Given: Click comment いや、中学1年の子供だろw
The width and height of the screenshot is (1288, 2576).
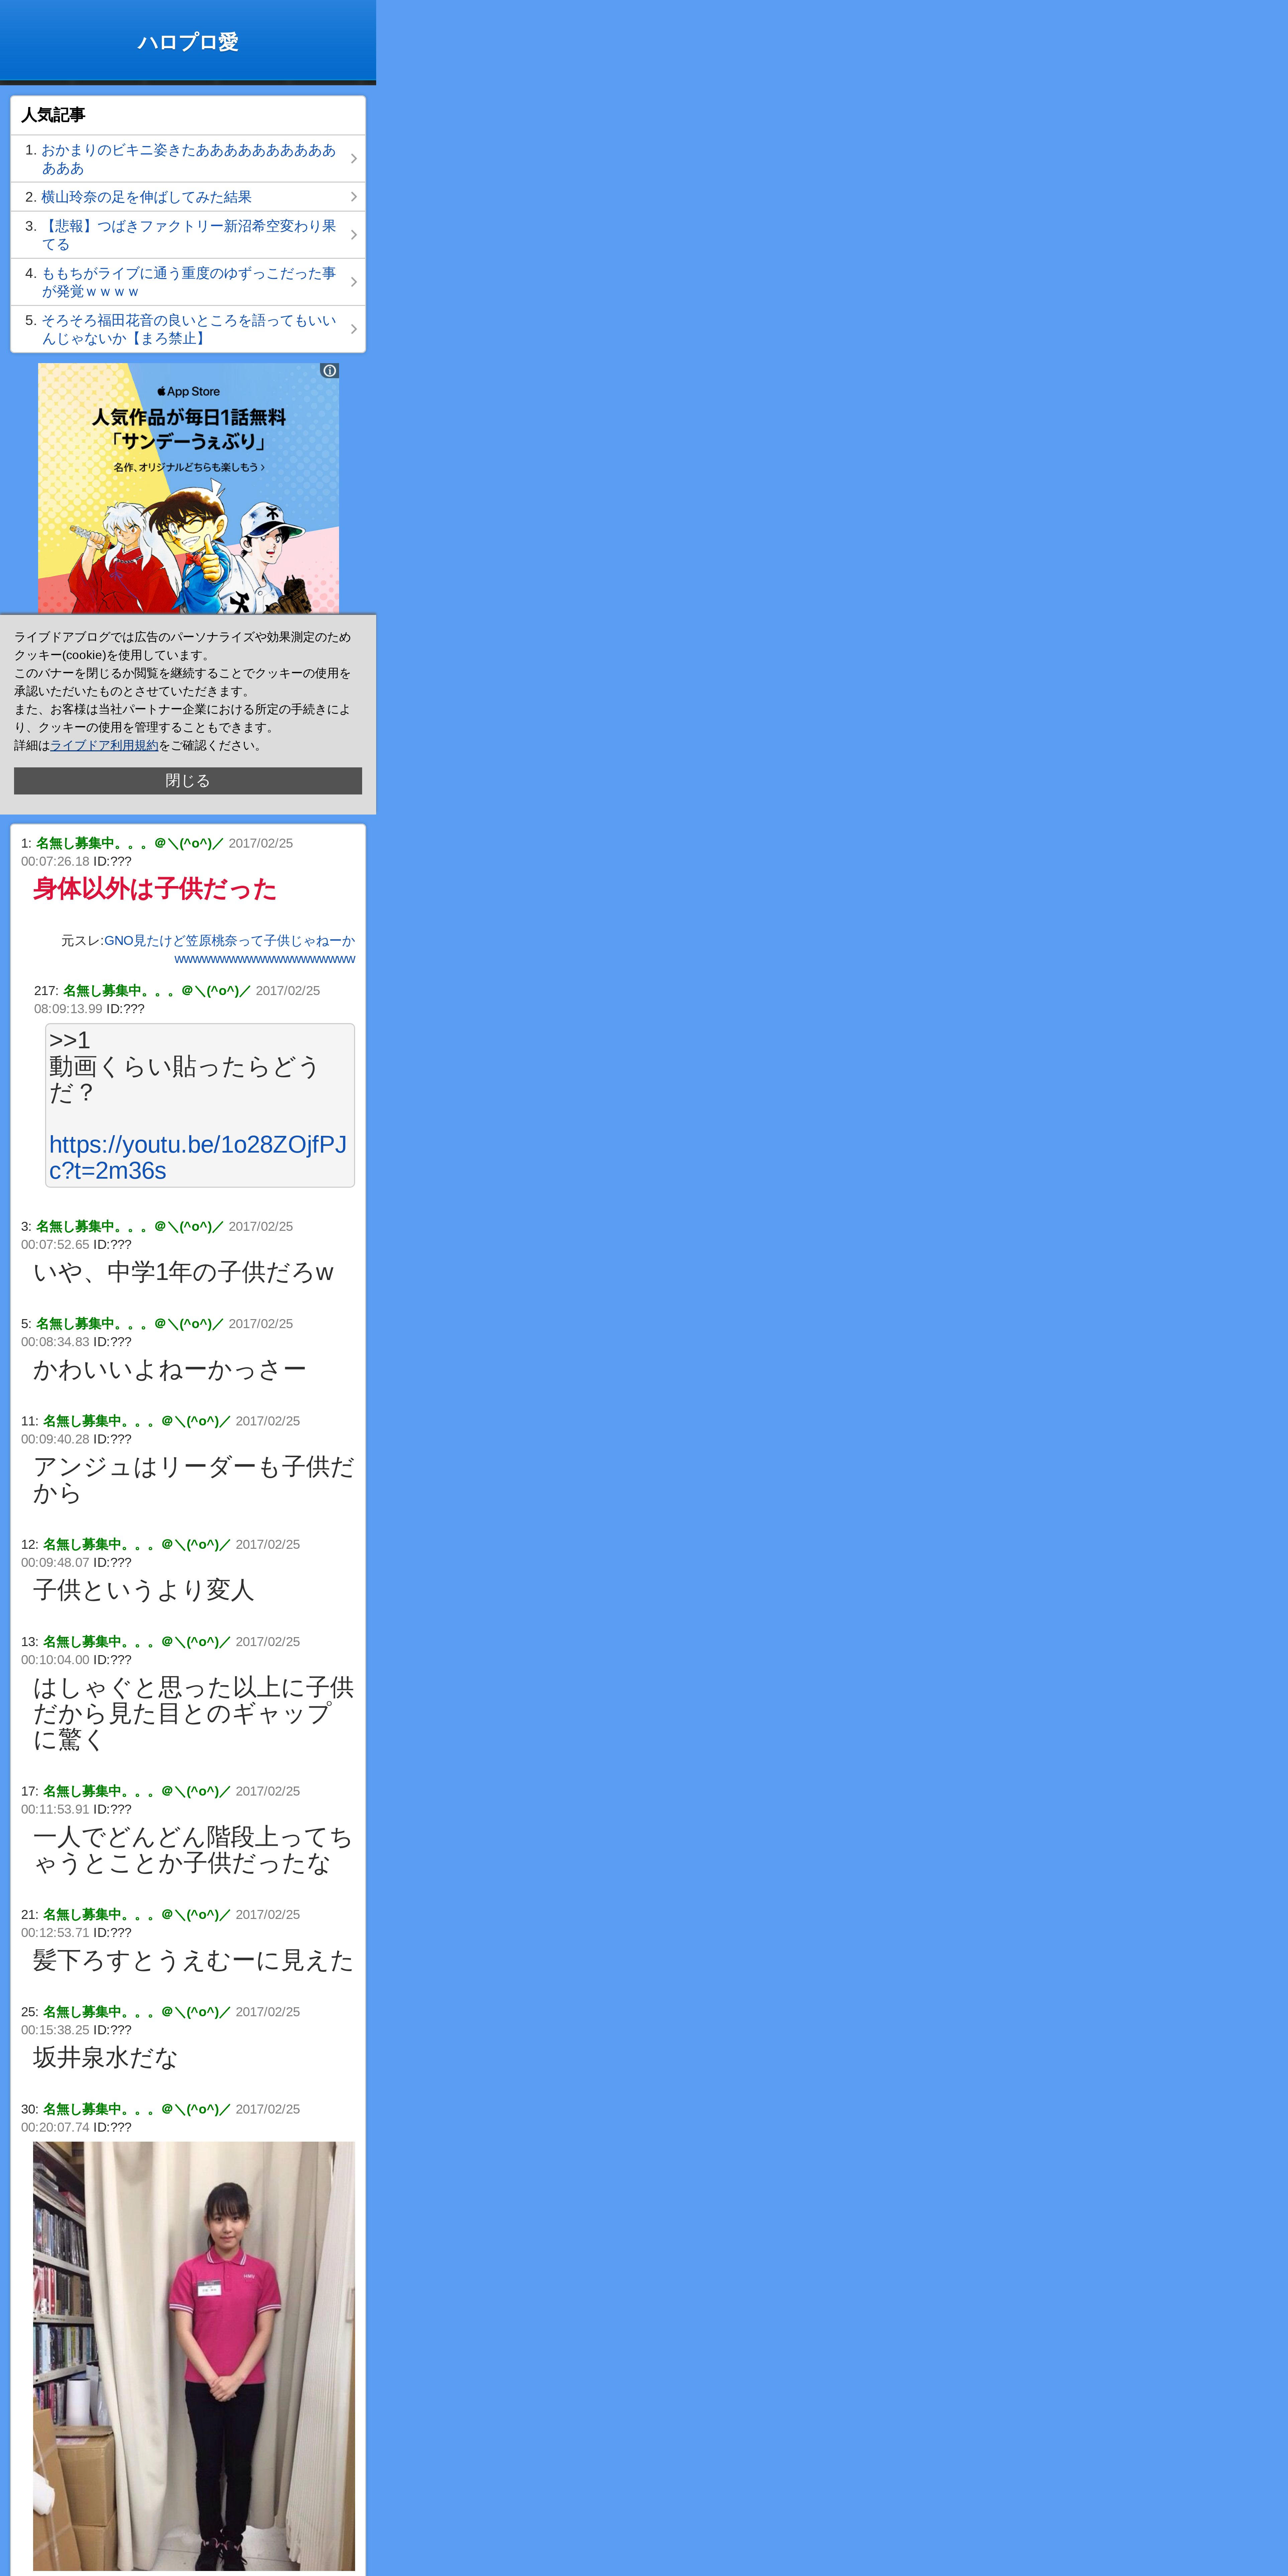Looking at the screenshot, I should click(183, 1272).
